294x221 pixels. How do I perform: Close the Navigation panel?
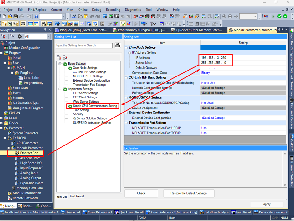click(x=50, y=30)
